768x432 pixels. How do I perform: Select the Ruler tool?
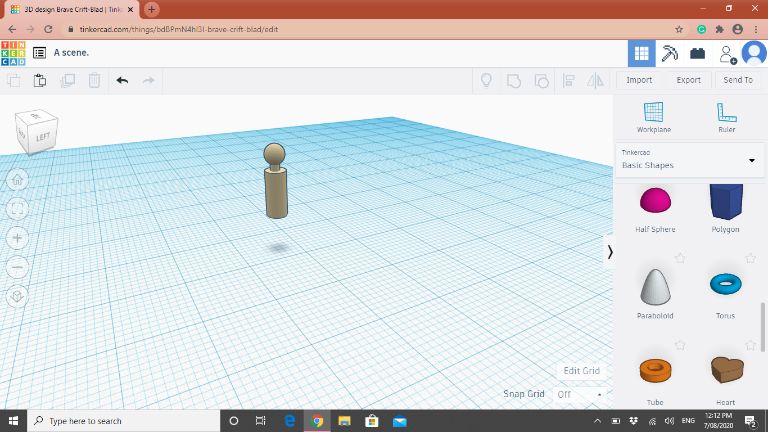tap(726, 118)
